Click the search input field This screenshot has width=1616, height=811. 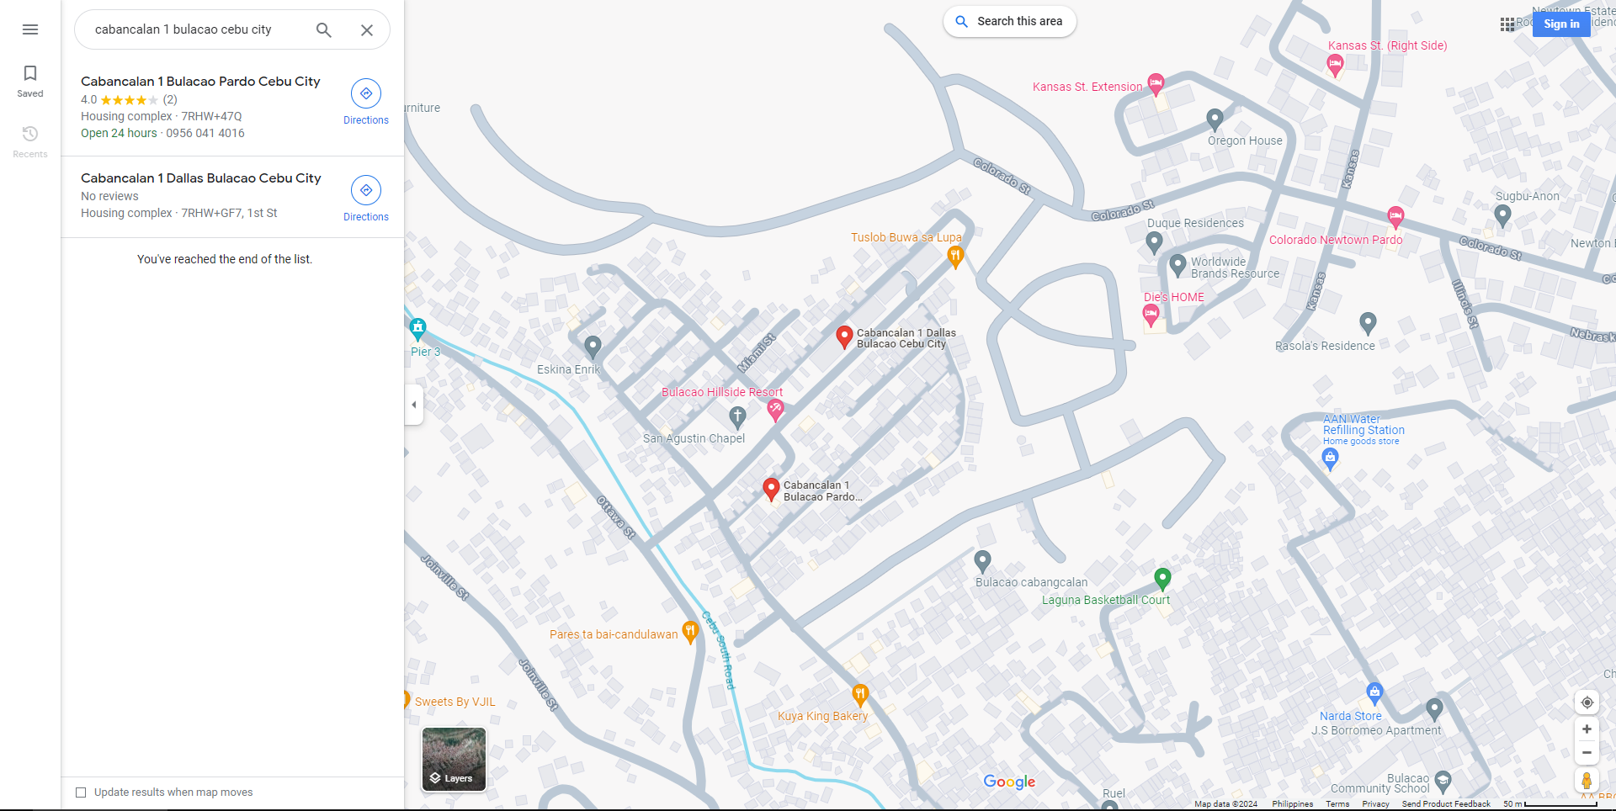194,30
